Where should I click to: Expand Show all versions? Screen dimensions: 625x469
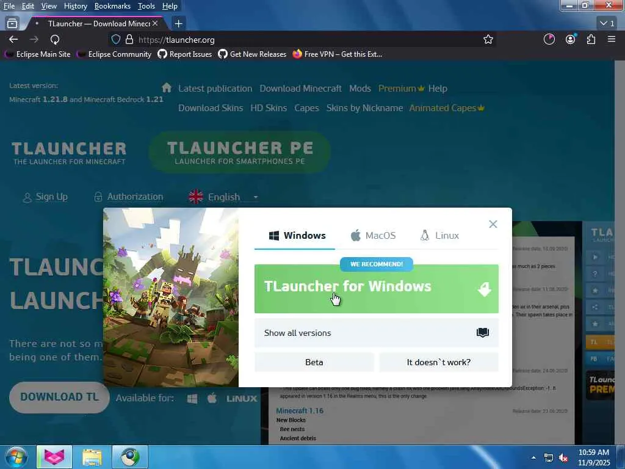pos(376,333)
